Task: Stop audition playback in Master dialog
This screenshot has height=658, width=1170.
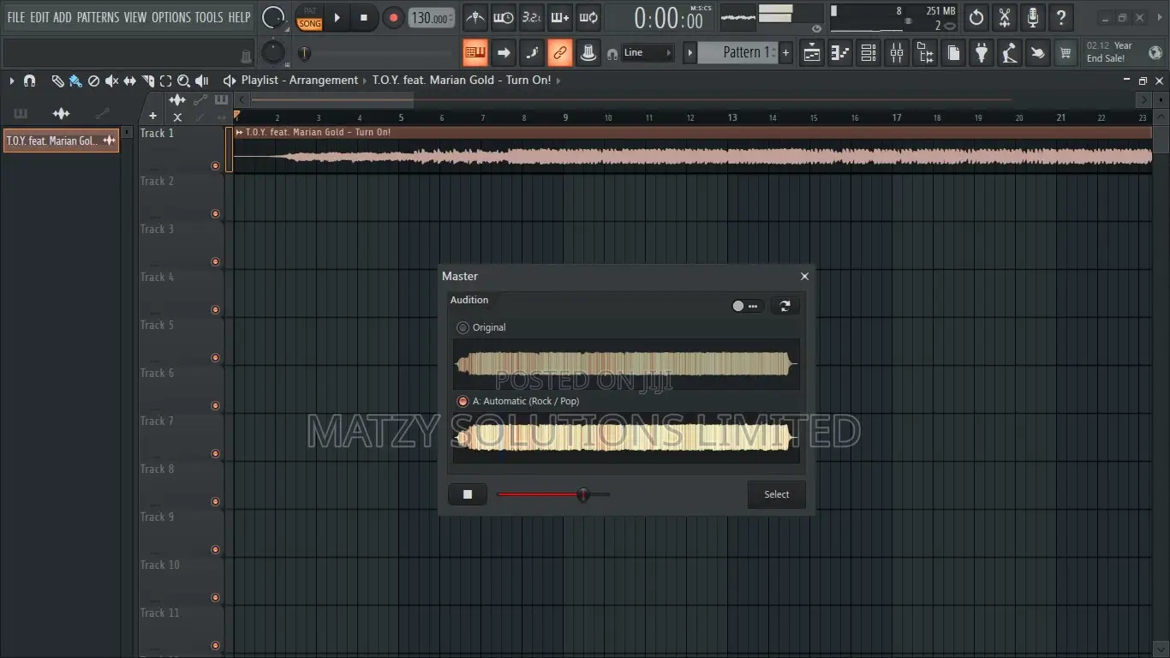Action: [x=468, y=494]
